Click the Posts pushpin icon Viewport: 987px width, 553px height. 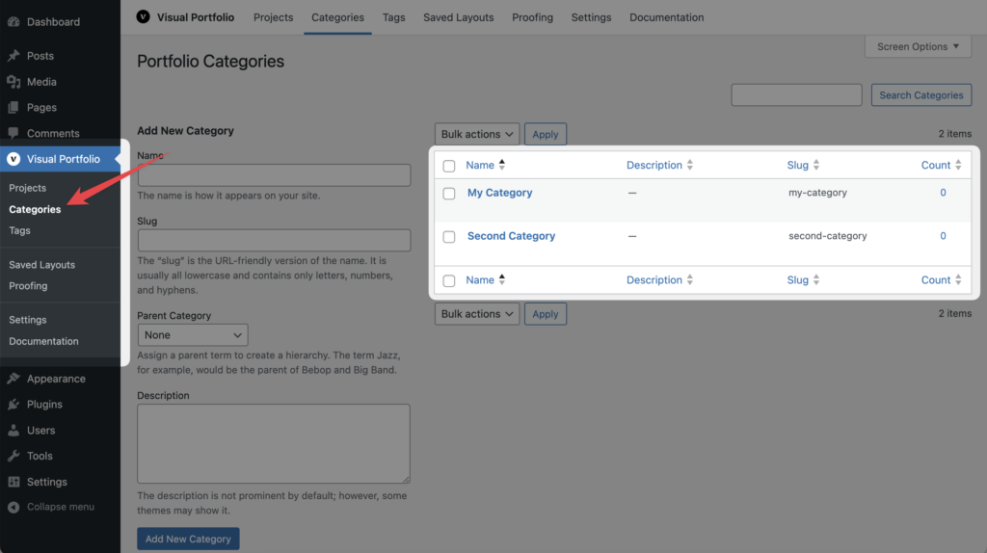[13, 56]
